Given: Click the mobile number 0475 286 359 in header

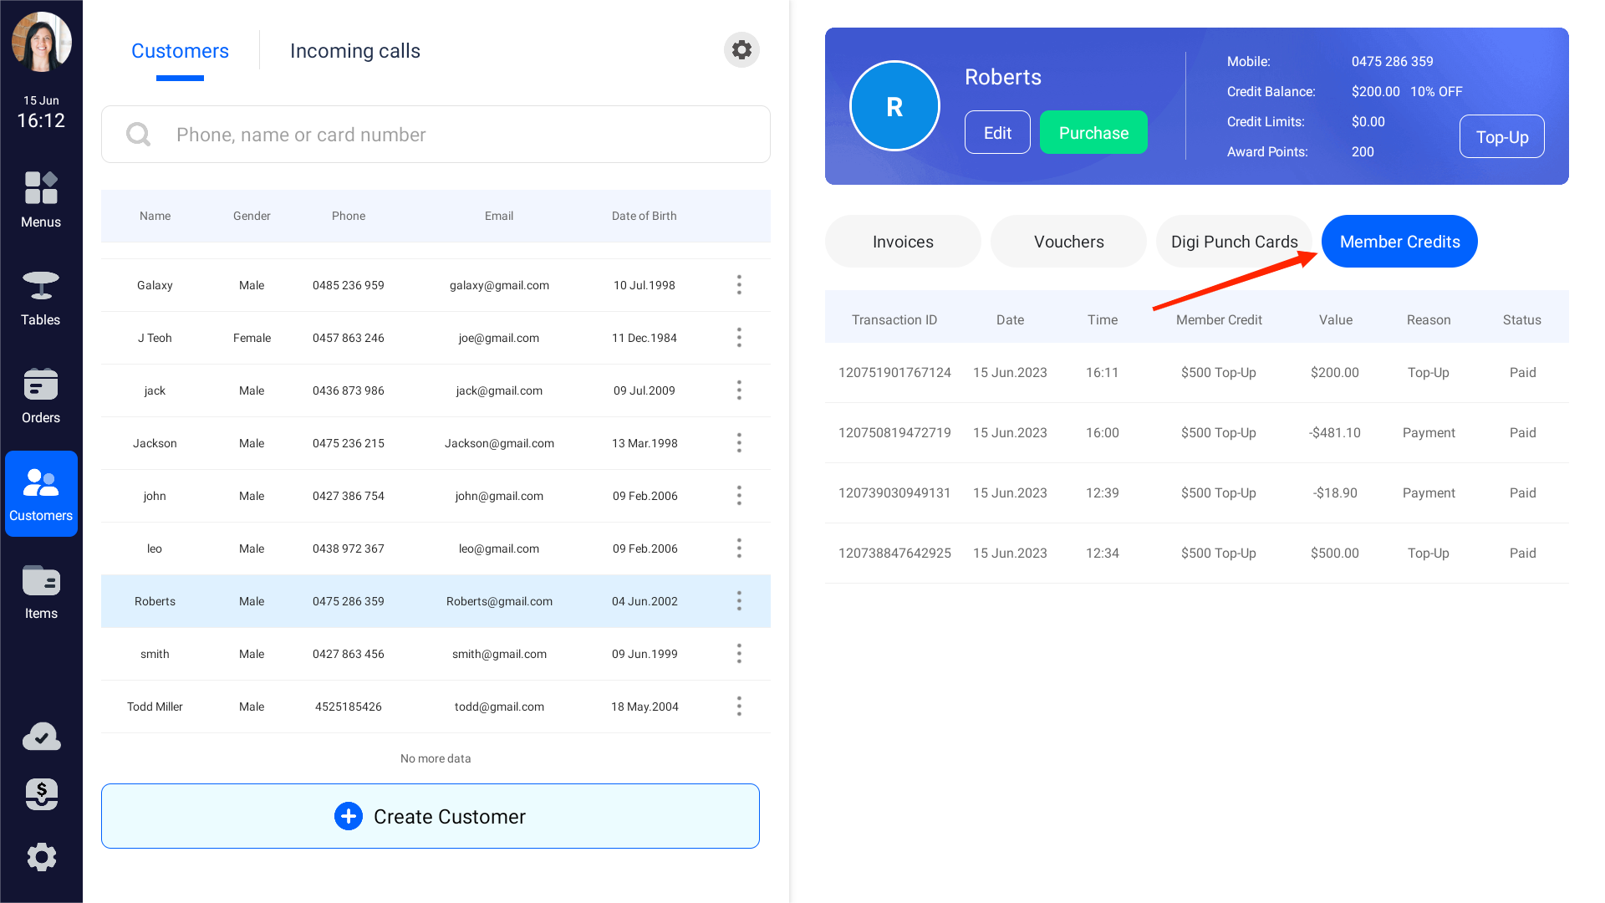Looking at the screenshot, I should point(1392,61).
